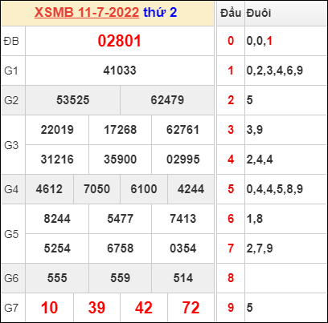Click the G6 row label

[x=11, y=278]
